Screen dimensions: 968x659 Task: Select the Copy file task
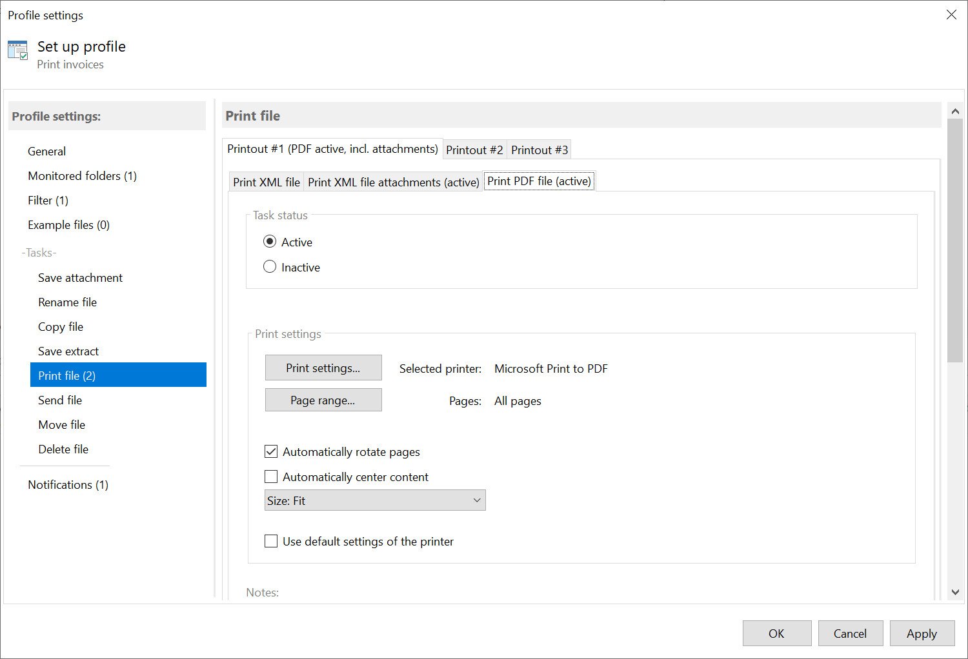point(61,327)
